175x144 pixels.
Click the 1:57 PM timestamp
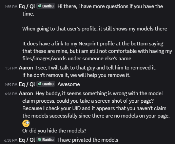click(x=11, y=68)
